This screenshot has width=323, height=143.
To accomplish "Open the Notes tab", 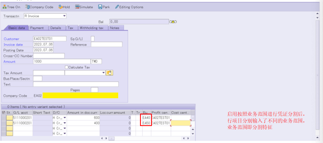I will click(x=115, y=28).
